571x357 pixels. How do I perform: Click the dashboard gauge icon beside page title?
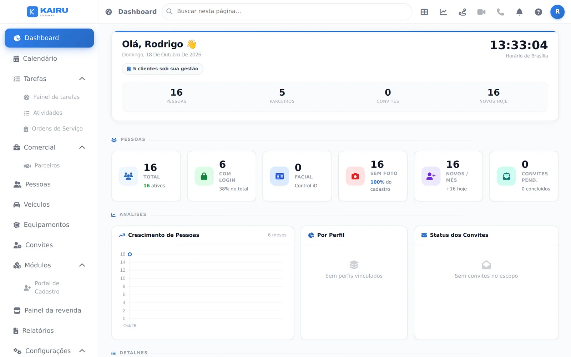click(109, 12)
